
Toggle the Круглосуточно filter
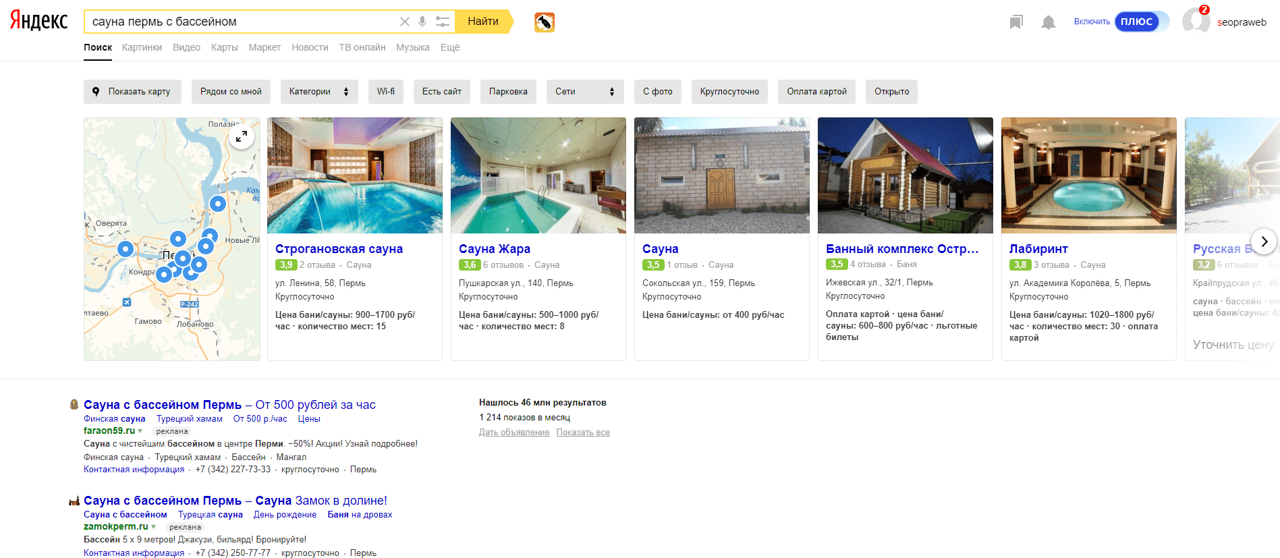point(729,92)
